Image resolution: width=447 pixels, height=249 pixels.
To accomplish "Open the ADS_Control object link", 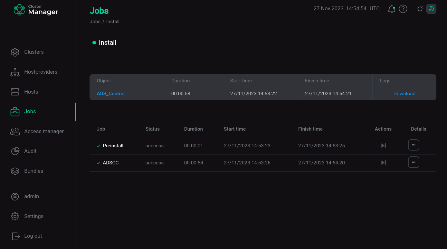I will [110, 94].
